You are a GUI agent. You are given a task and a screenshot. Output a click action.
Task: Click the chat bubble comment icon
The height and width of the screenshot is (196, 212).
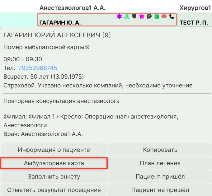click(149, 16)
